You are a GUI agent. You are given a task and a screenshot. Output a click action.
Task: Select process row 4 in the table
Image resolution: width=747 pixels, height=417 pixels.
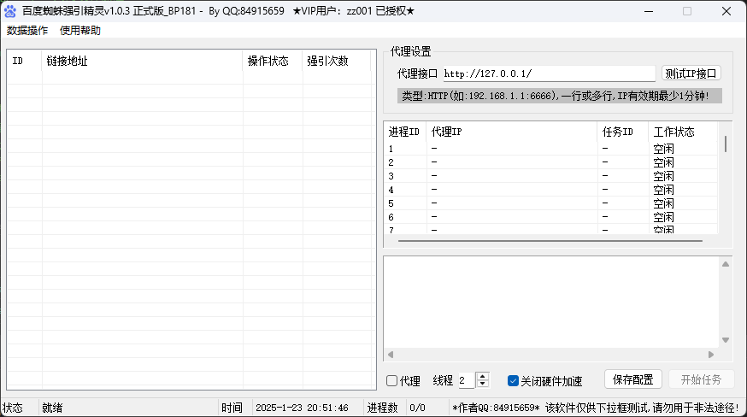[x=550, y=190]
